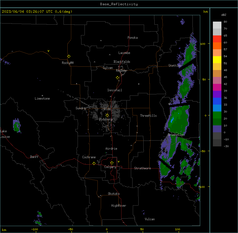Select the yellow diamond marker above Calgary

pyautogui.click(x=112, y=163)
